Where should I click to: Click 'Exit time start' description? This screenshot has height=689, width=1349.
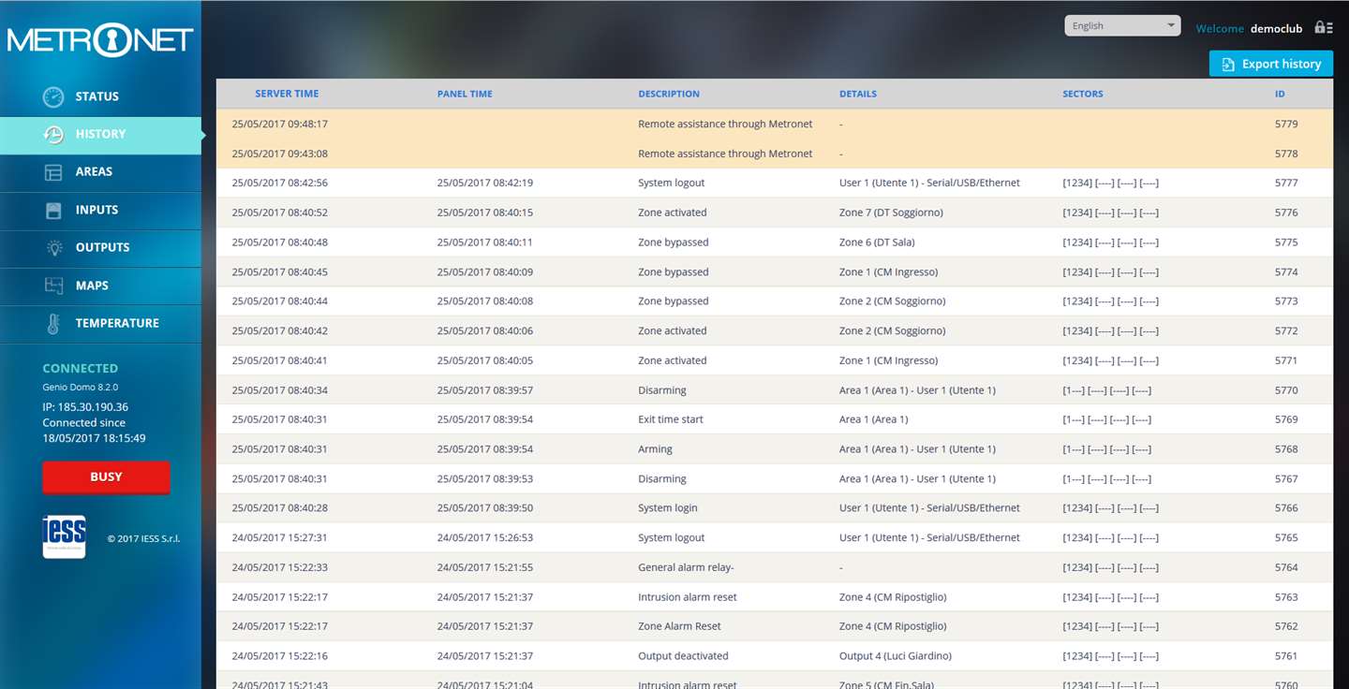671,420
